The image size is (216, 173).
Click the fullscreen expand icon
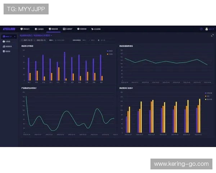tap(212, 35)
